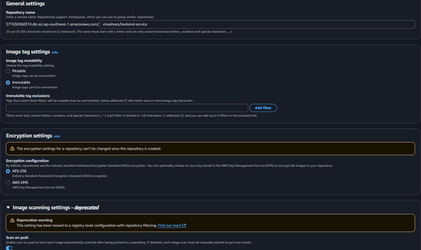This screenshot has height=250, width=421.
Task: Click the Encryption configuration label
Action: pos(27,161)
